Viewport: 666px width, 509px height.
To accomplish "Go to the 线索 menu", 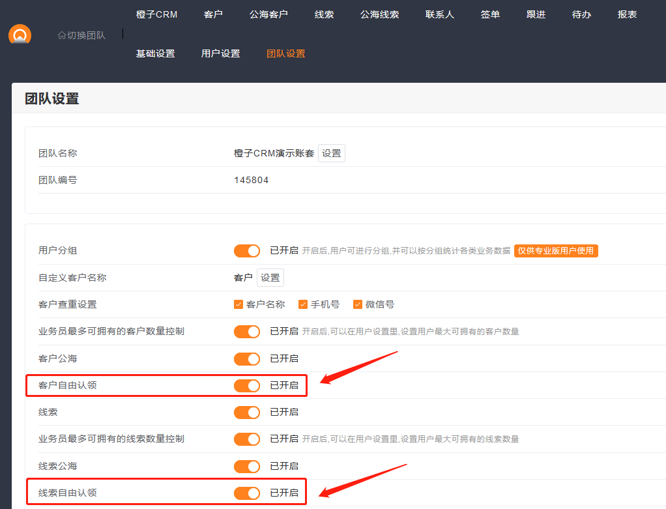I will tap(324, 14).
